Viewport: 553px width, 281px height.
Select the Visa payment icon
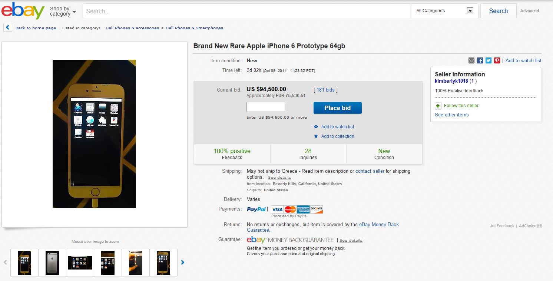[x=277, y=209]
